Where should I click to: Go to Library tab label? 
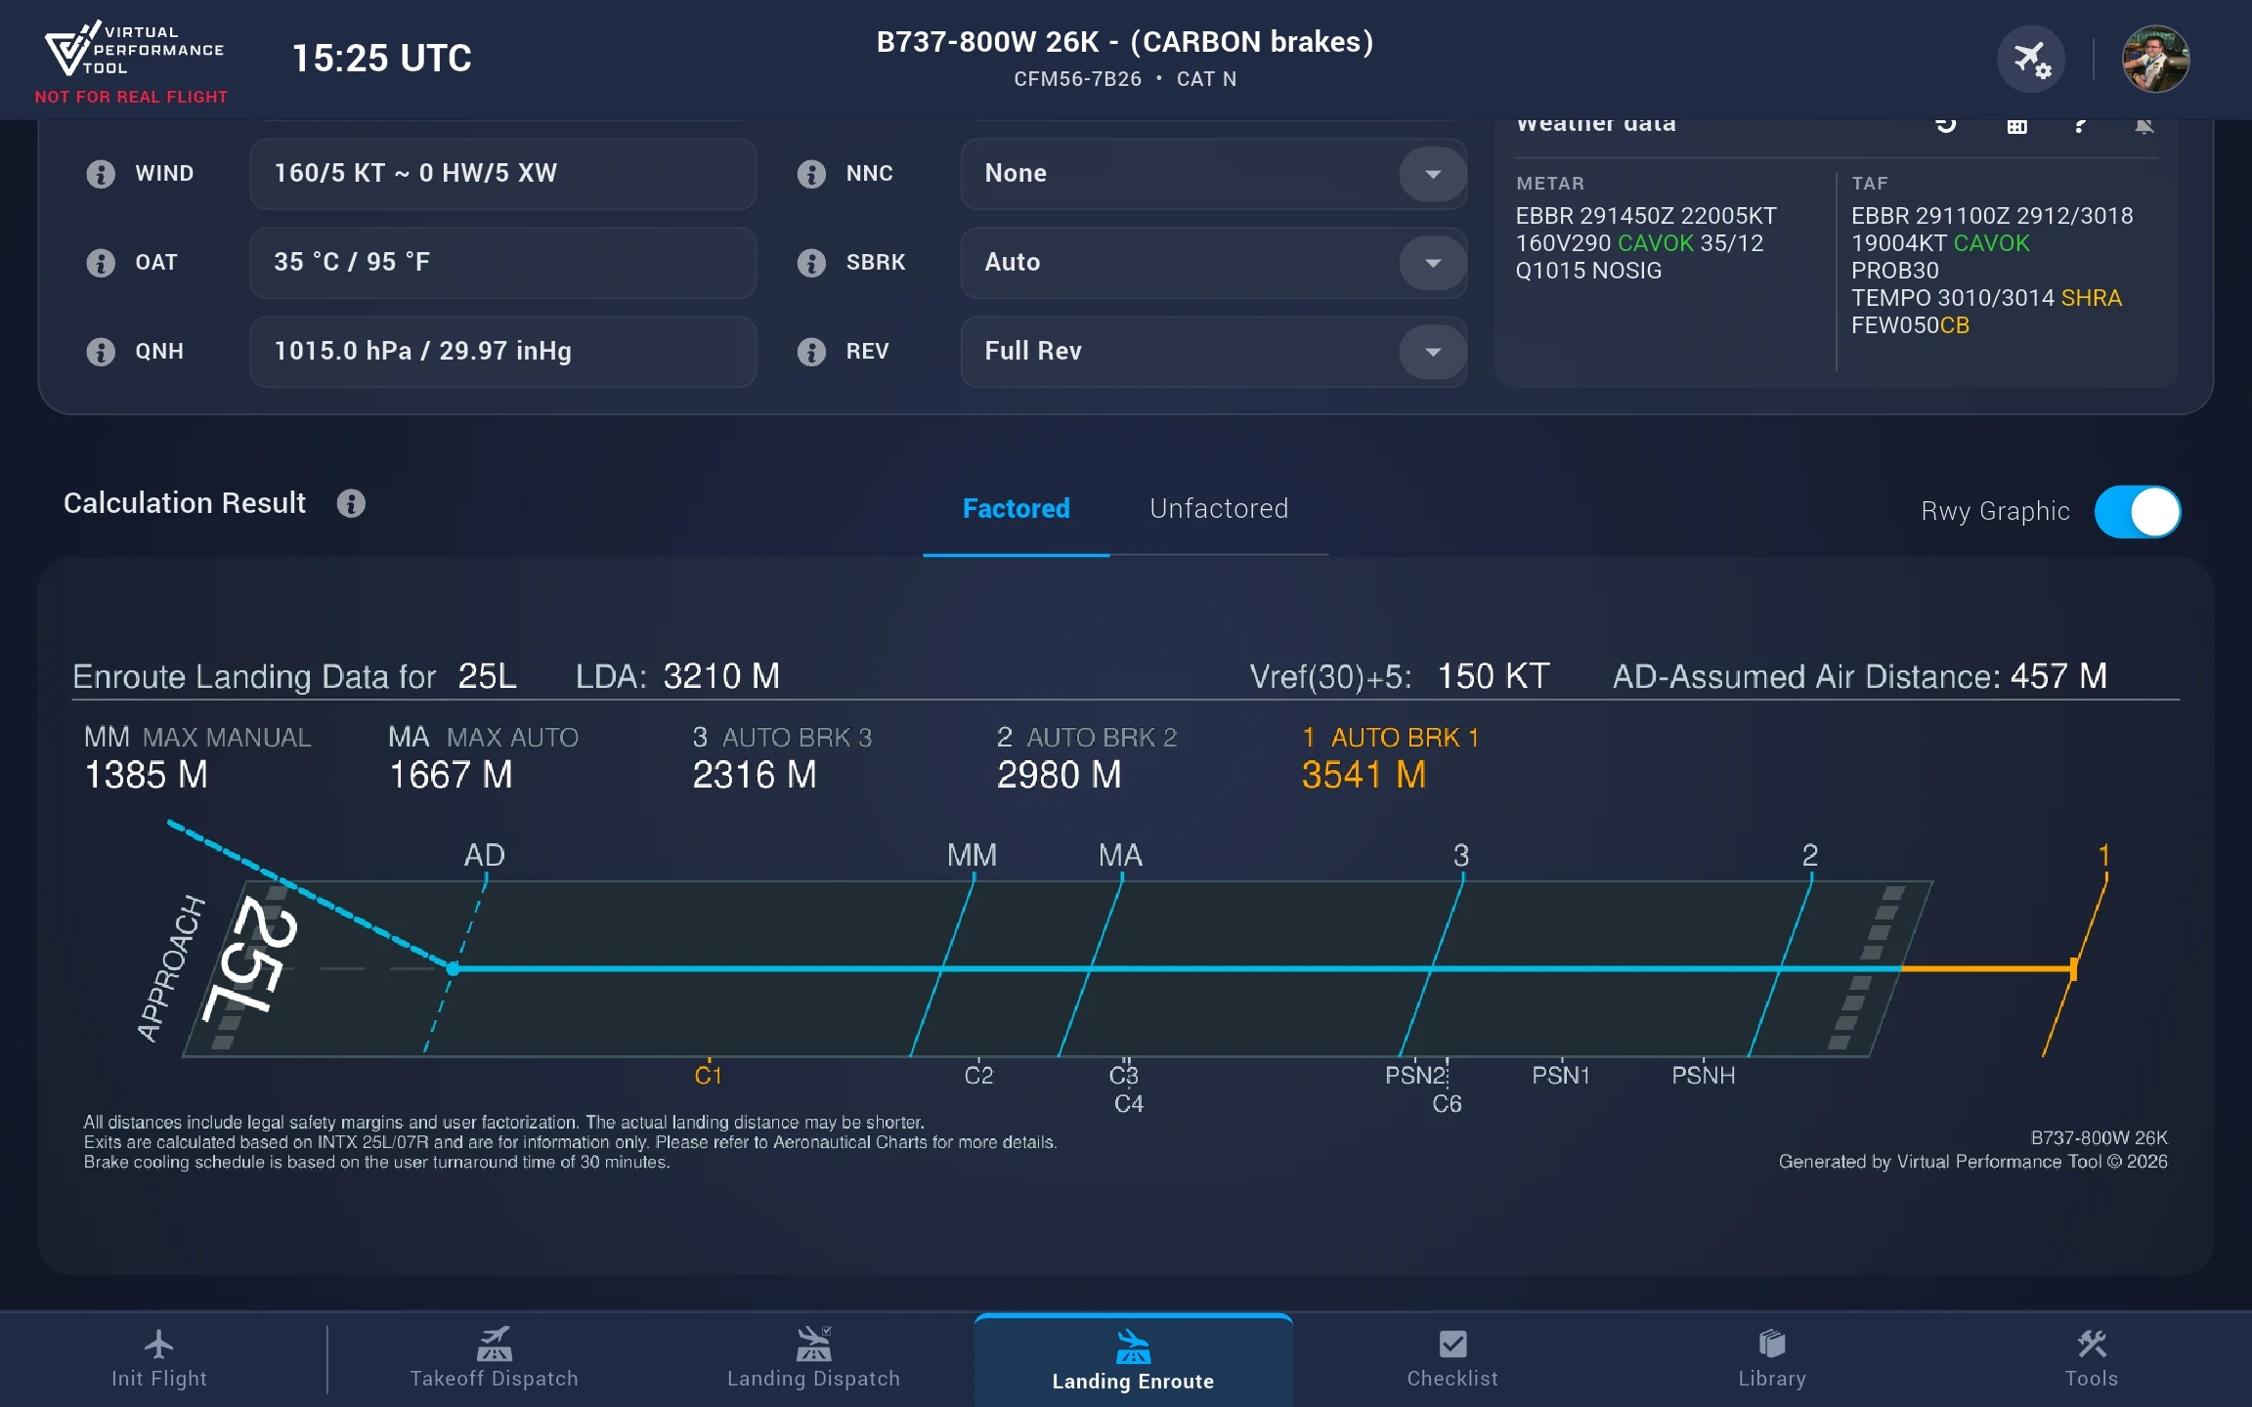pos(1772,1379)
